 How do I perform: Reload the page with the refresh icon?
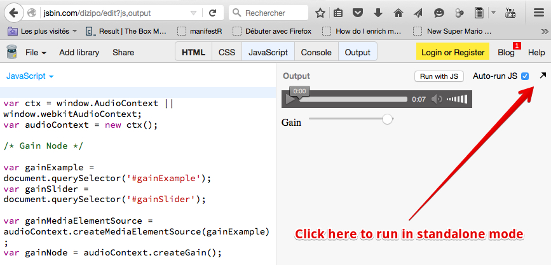click(x=212, y=13)
